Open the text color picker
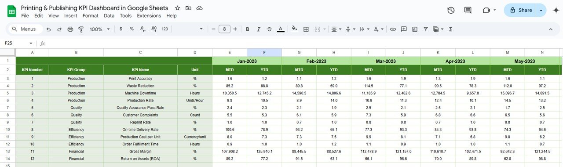 pos(281,29)
